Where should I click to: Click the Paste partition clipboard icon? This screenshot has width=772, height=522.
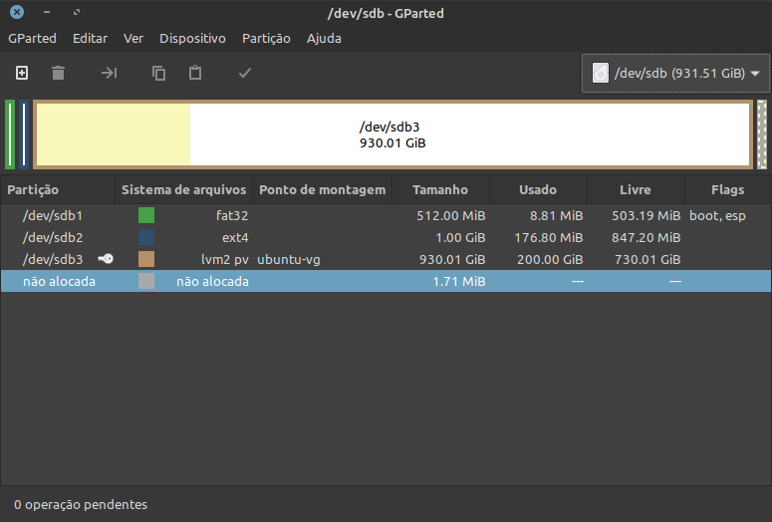195,73
